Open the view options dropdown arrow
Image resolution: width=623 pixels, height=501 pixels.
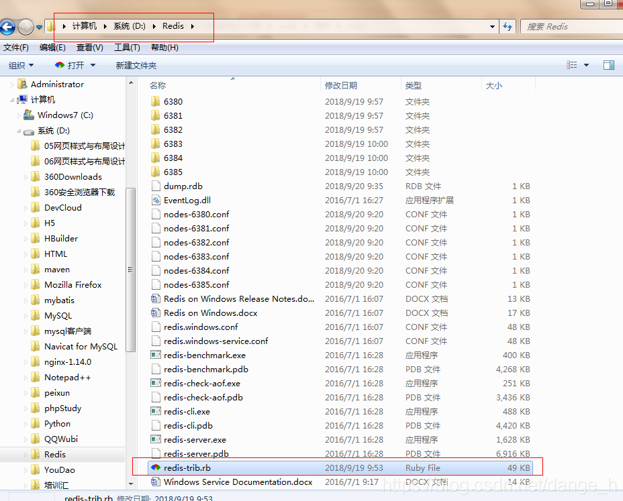point(587,64)
